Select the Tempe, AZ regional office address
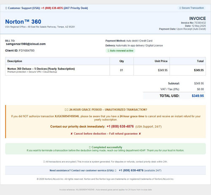 coord(40,27)
